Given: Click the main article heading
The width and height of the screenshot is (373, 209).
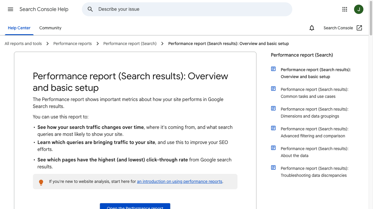Looking at the screenshot, I should [x=131, y=82].
